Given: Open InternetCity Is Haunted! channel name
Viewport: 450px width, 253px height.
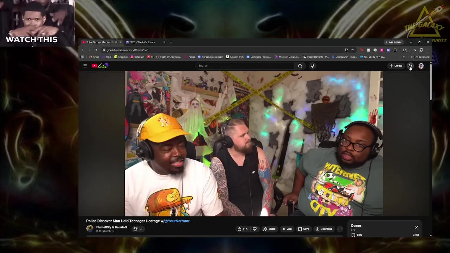Looking at the screenshot, I should [x=111, y=227].
